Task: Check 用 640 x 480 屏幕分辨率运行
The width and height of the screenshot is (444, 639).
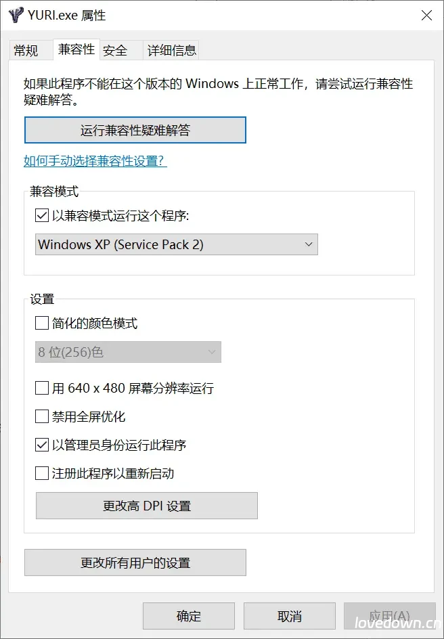Action: tap(41, 388)
